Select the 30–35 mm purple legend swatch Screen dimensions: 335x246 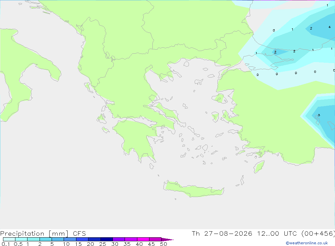pos(119,239)
